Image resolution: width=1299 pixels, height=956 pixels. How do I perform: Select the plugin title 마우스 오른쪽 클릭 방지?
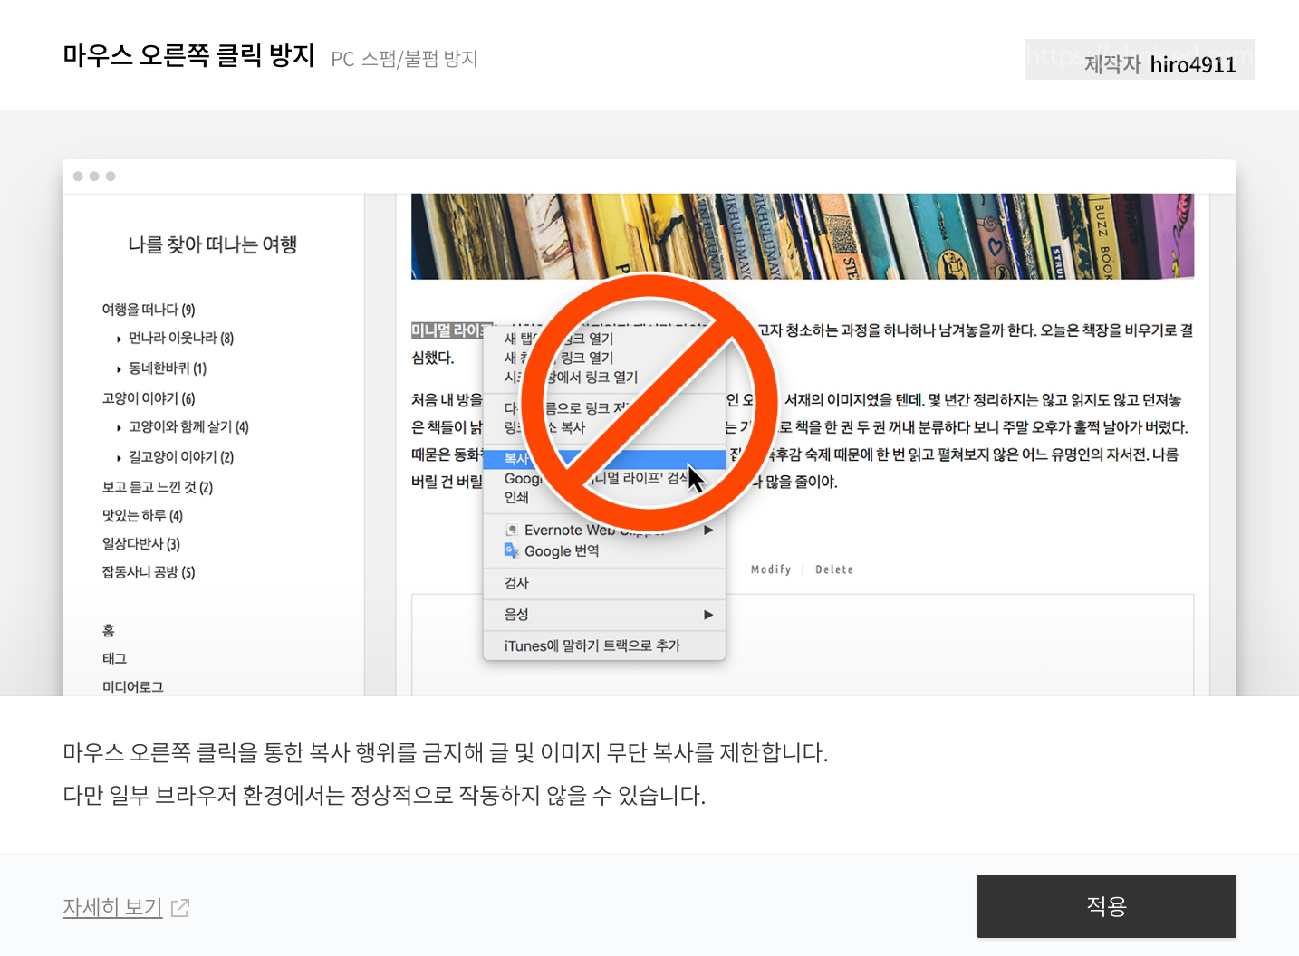pyautogui.click(x=188, y=55)
